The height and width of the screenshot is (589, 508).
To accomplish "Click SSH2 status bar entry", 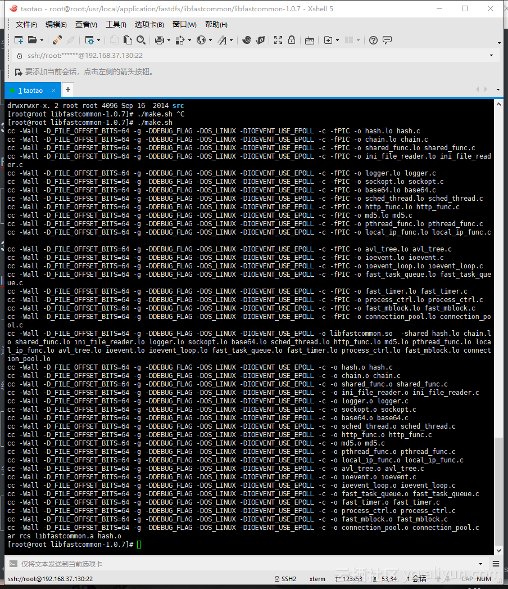I will pos(285,579).
